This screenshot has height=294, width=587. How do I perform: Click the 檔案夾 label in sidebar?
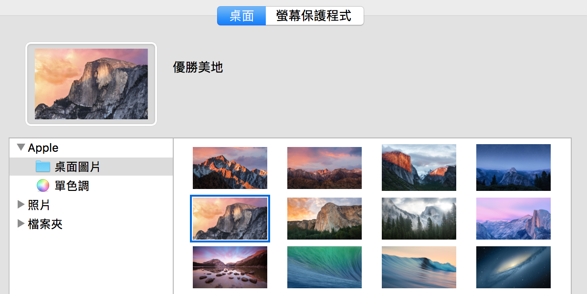[x=45, y=224]
